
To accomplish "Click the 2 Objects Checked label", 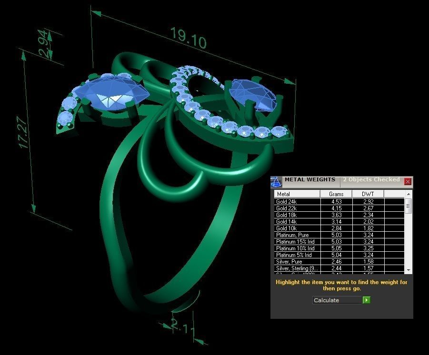I will coord(371,180).
